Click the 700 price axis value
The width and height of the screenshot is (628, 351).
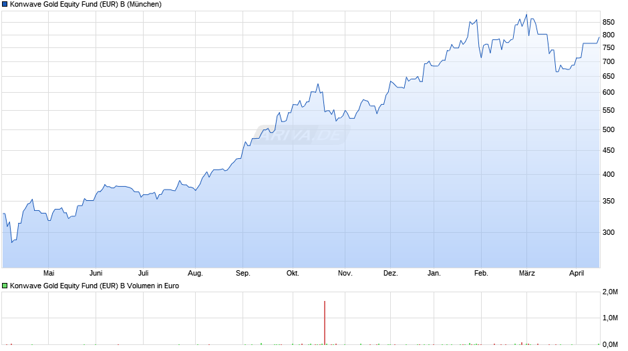(609, 61)
